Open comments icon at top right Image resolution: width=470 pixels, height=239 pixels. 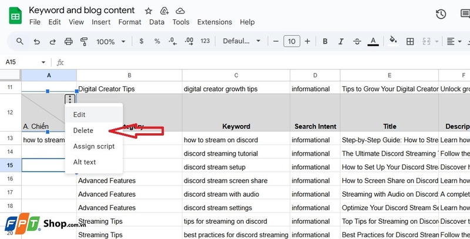[x=465, y=14]
